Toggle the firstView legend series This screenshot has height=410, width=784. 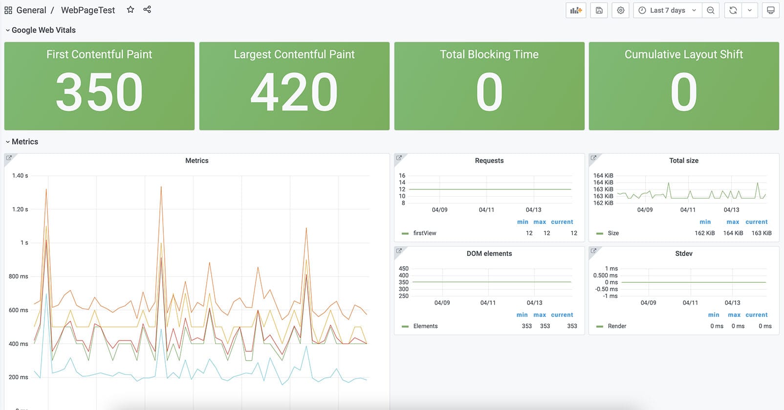(425, 233)
